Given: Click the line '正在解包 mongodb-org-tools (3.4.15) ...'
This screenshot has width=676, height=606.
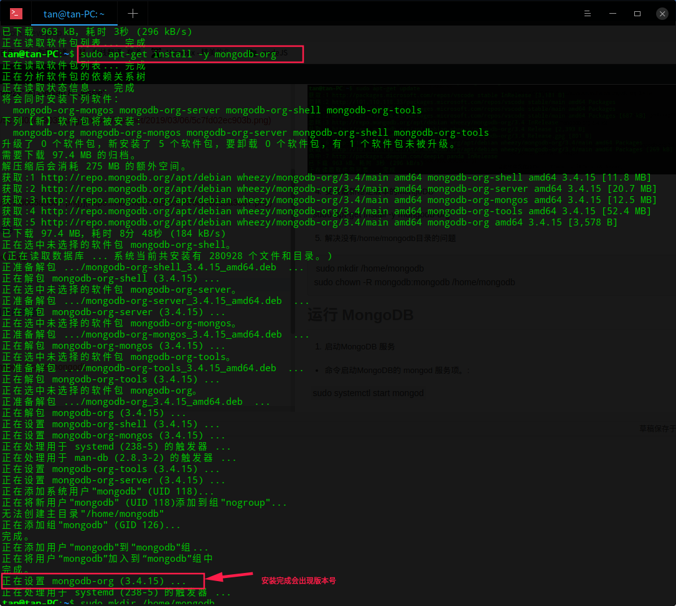Looking at the screenshot, I should click(111, 379).
